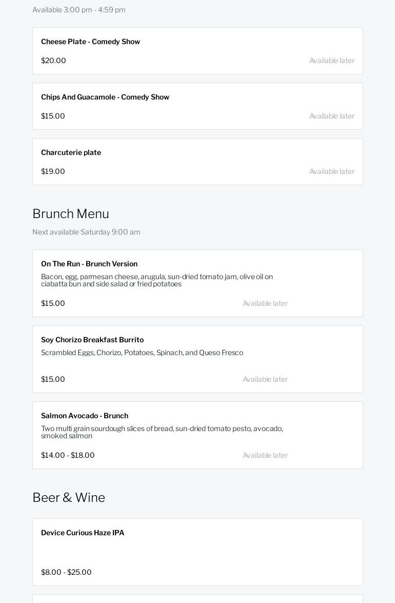Click the $14.00 - $18.00 Salmon Avocado price
395x603 pixels.
(68, 455)
